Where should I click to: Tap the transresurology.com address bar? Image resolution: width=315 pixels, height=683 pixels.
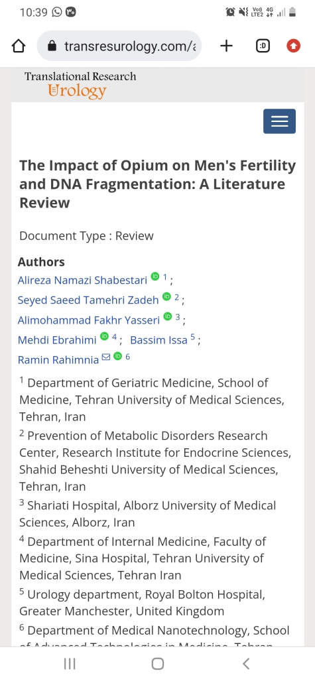coord(119,46)
